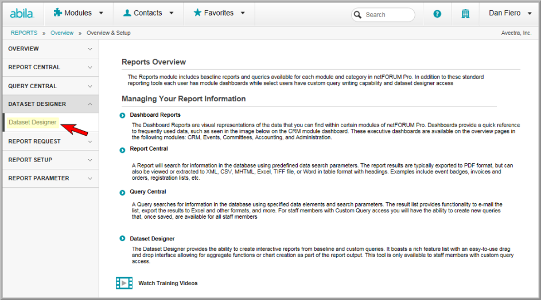The width and height of the screenshot is (541, 300).
Task: Open the Query Central heading link
Action: [x=147, y=191]
